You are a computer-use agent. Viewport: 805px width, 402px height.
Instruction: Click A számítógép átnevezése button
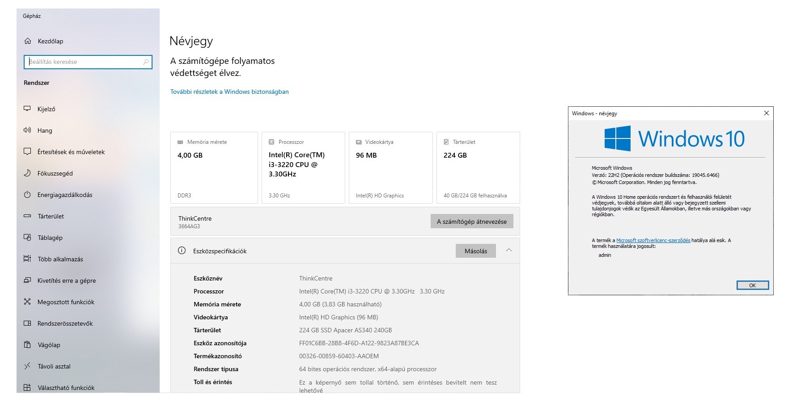[x=472, y=222]
